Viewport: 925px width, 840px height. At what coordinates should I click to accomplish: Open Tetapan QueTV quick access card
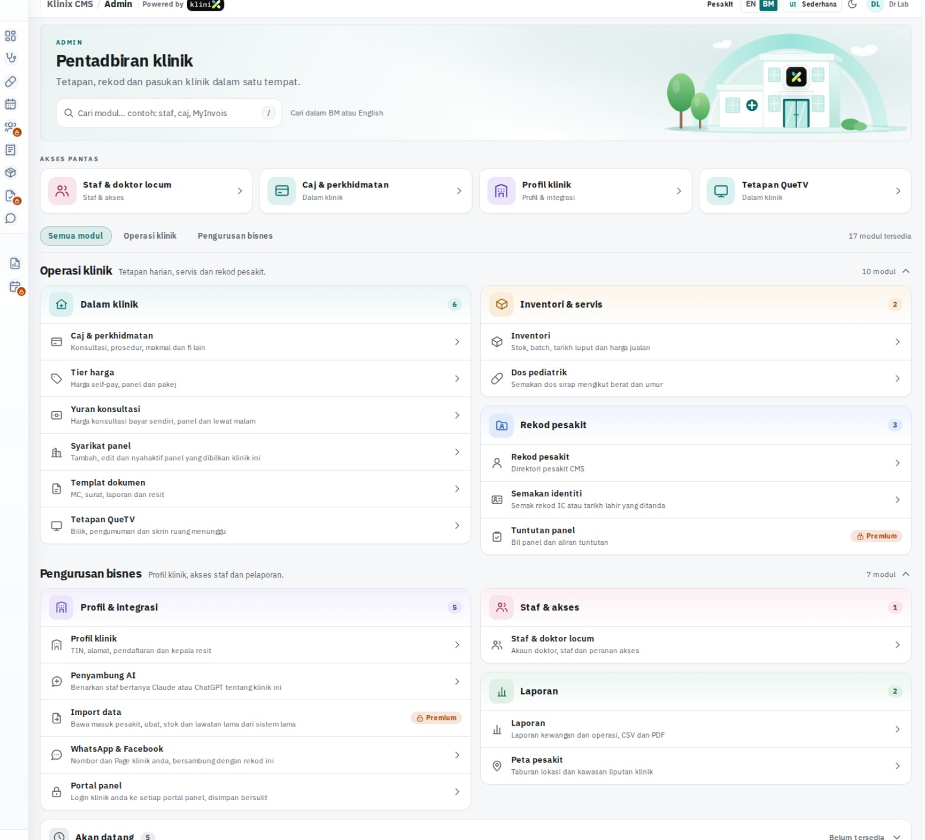point(805,191)
